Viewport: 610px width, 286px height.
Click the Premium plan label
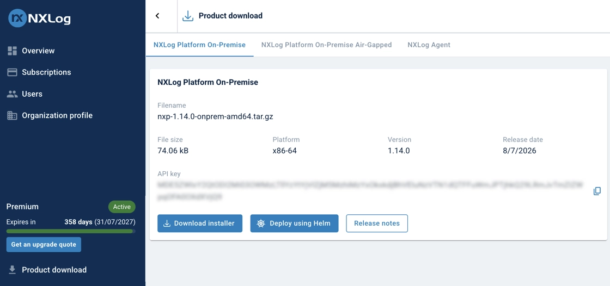pos(22,207)
